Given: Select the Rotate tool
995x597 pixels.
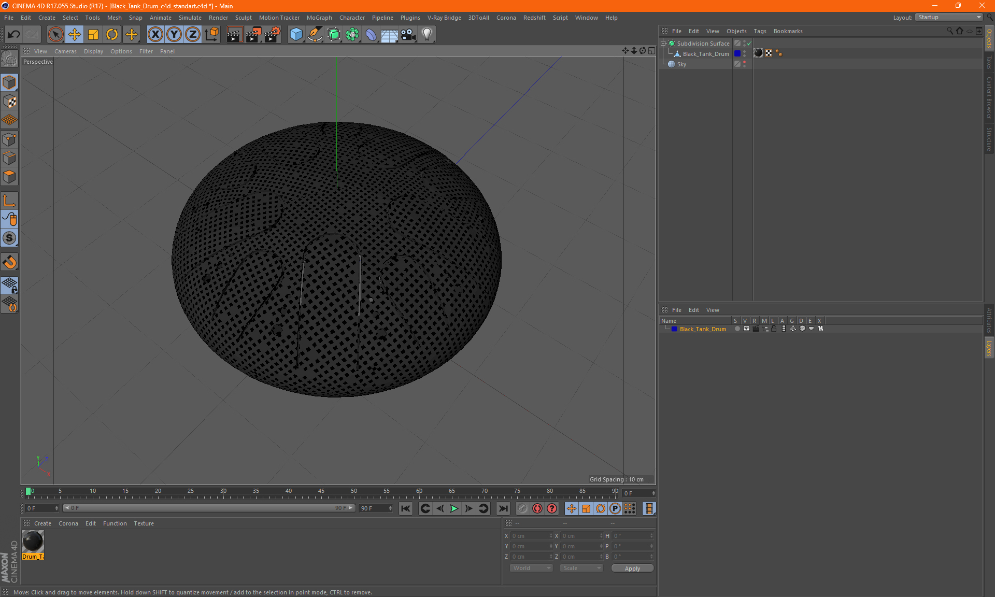Looking at the screenshot, I should [x=112, y=35].
